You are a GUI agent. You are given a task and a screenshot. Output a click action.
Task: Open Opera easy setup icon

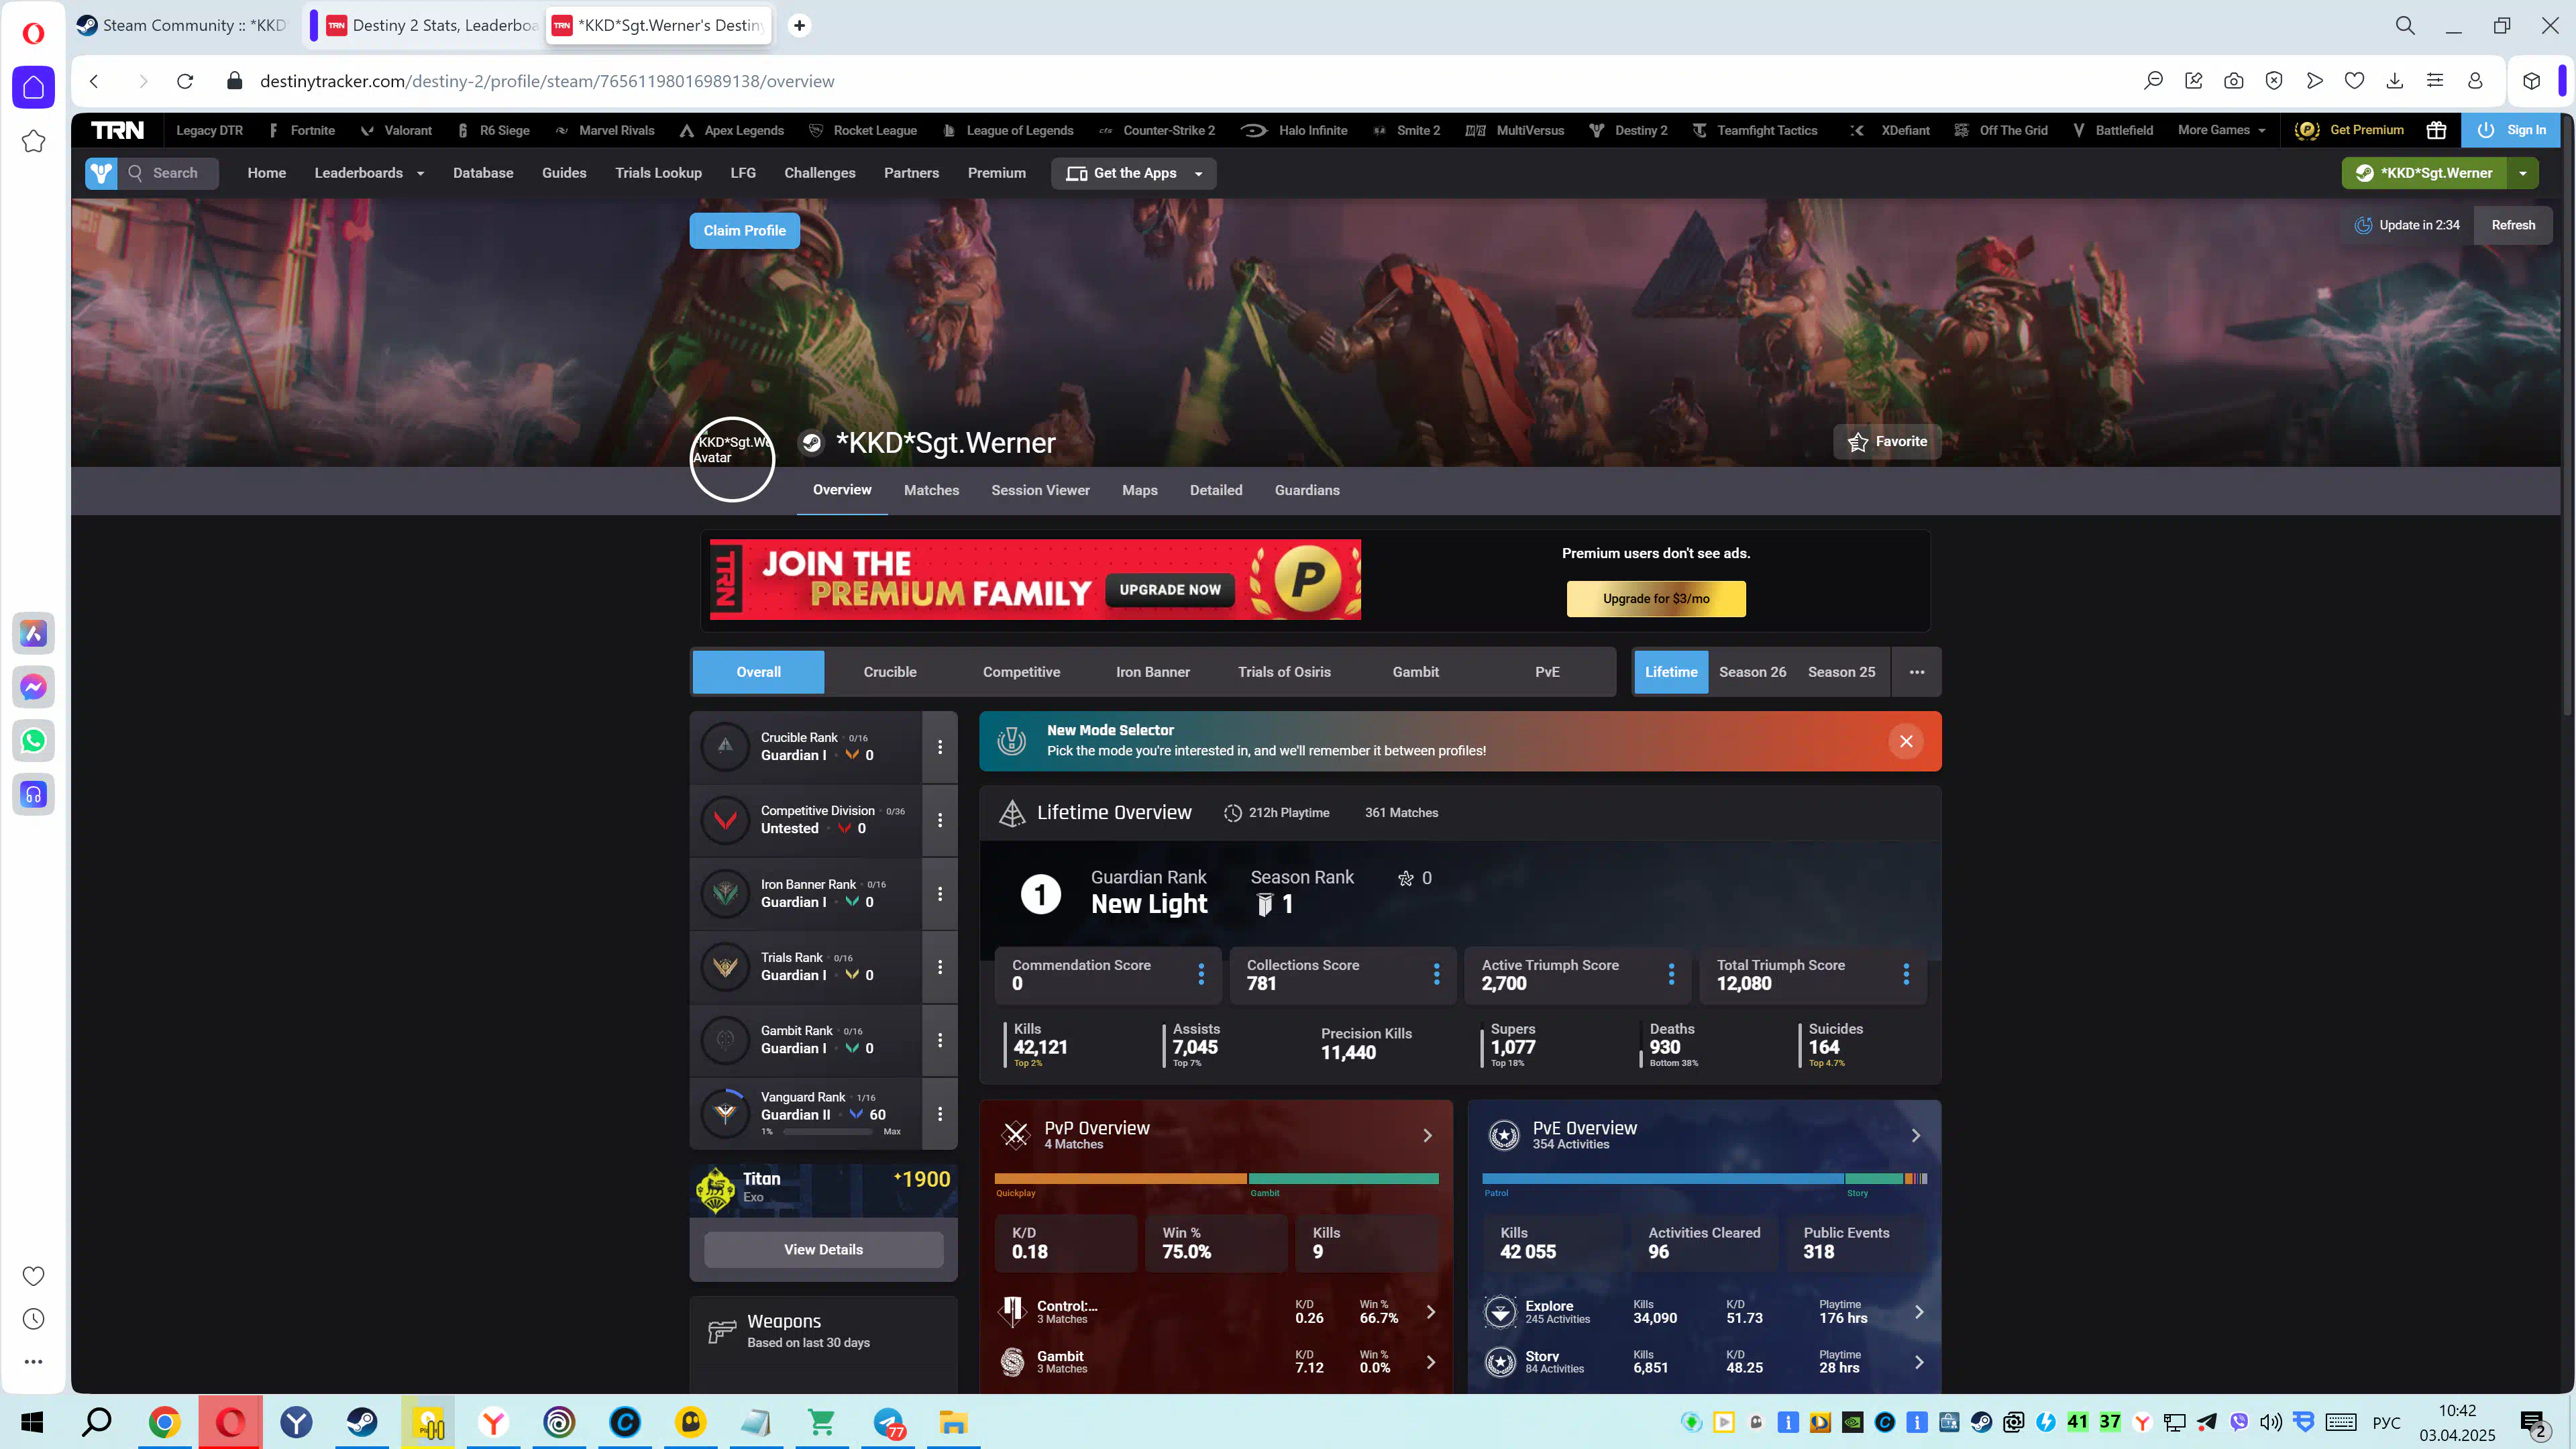2435,81
